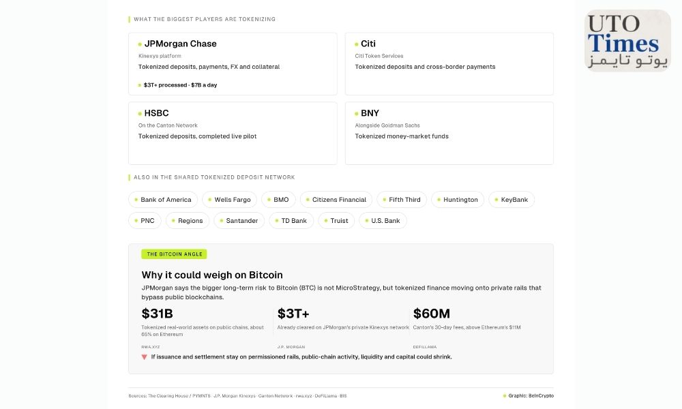682x409 pixels.
Task: Select the Bank of America chip
Action: [x=163, y=200]
